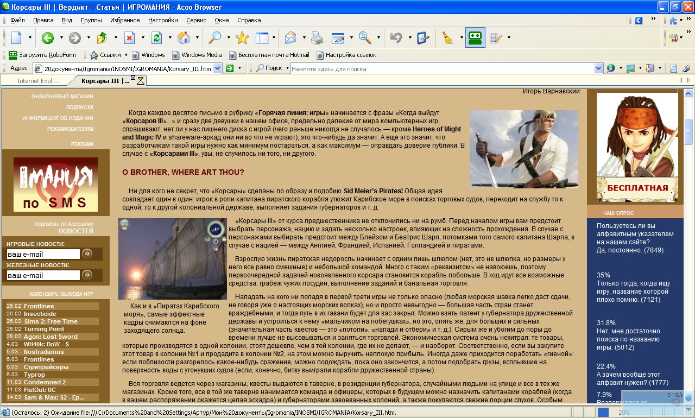Refresh the page with green arrows icon

coord(157,38)
